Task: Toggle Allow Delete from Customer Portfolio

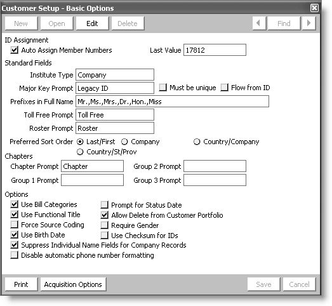Action: (x=104, y=215)
